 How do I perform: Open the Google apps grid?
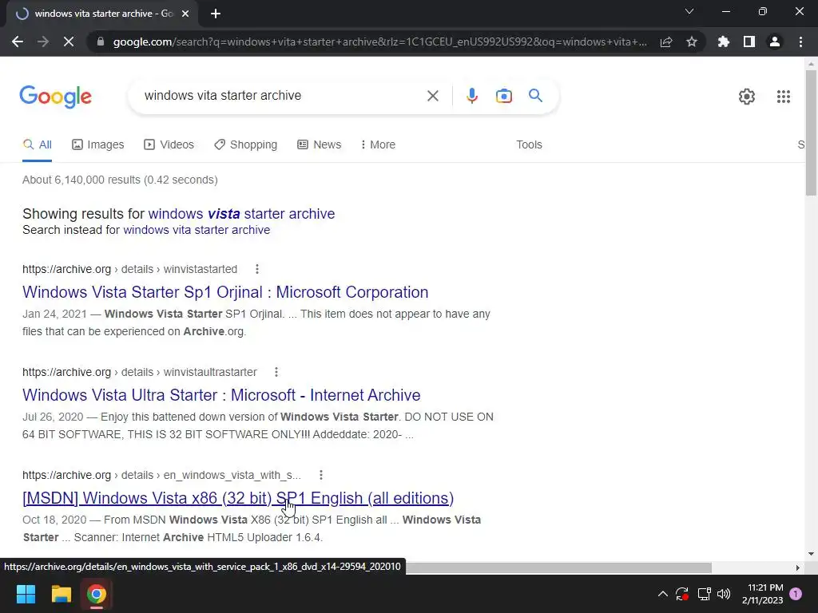(x=784, y=97)
